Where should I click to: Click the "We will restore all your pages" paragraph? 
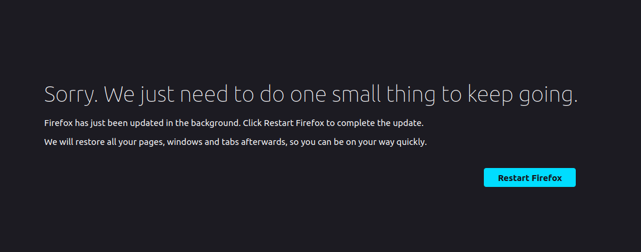tap(235, 142)
